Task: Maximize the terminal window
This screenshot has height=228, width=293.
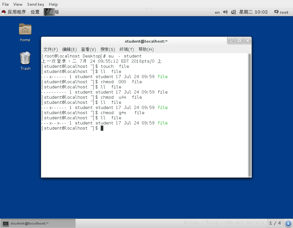Action: [239, 41]
